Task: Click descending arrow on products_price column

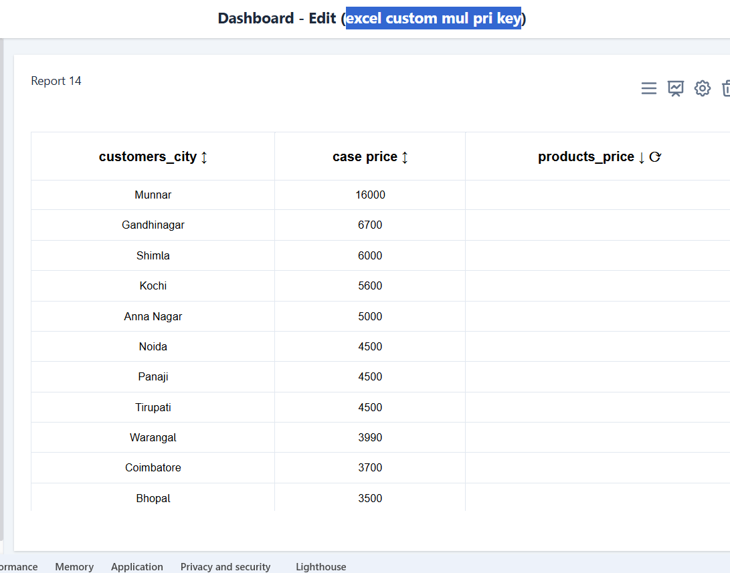Action: click(641, 157)
